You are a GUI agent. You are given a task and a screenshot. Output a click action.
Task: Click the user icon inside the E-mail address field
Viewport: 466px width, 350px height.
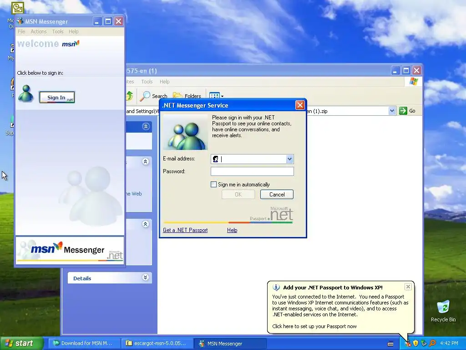click(216, 159)
